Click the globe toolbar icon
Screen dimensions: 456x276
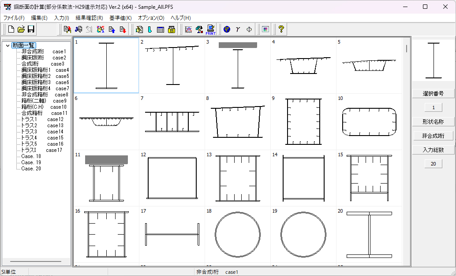(227, 29)
